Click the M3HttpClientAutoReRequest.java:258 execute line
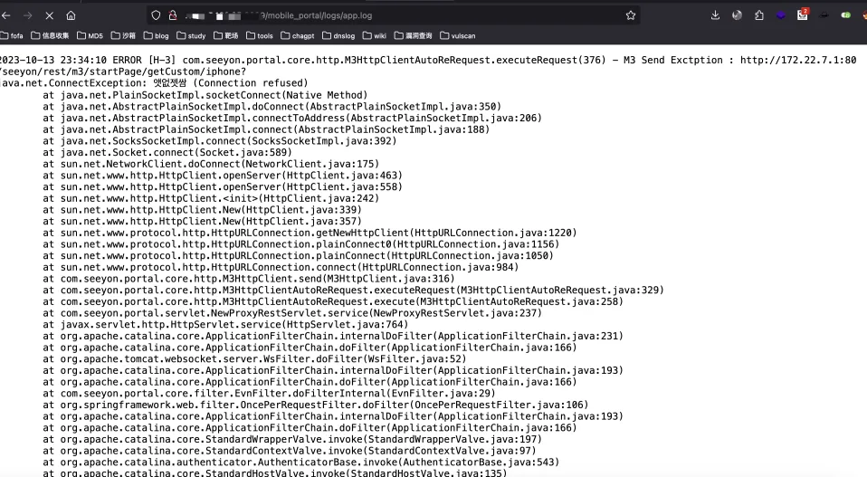This screenshot has height=477, width=867. [333, 301]
